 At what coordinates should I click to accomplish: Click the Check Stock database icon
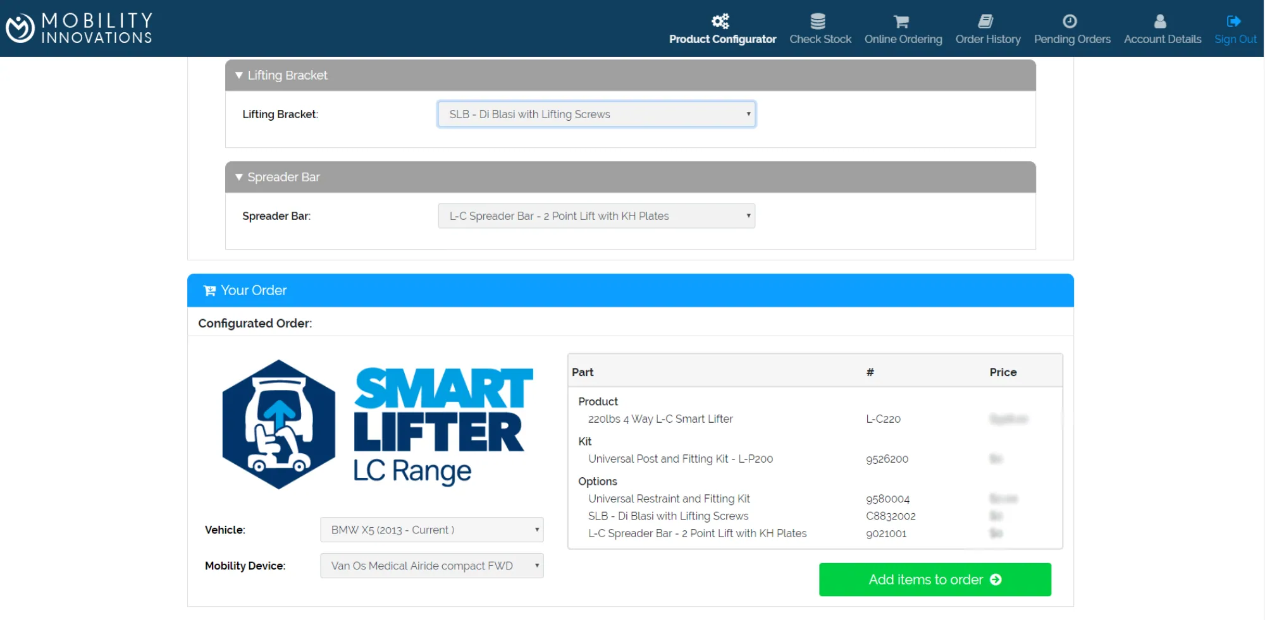point(818,21)
